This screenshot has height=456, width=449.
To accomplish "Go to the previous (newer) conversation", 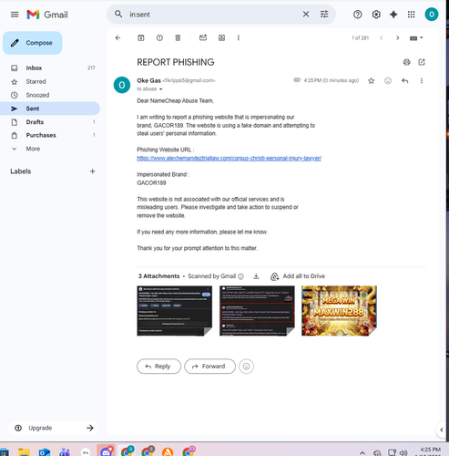I will (381, 37).
